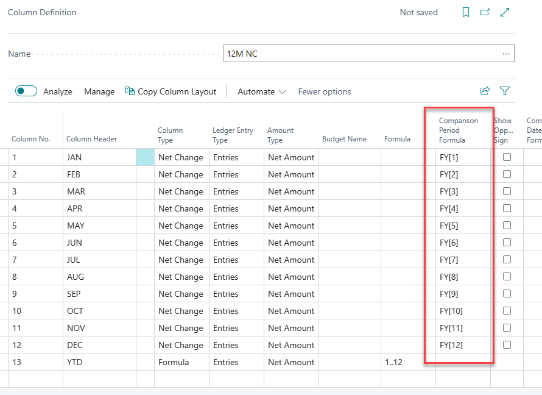Open the Manage menu
Screen dimensions: 542x395
[99, 91]
